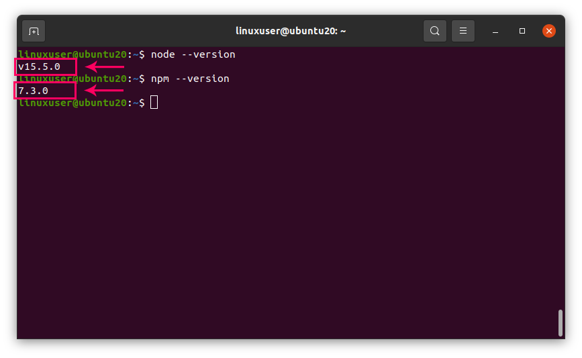The width and height of the screenshot is (582, 358).
Task: Click the v15.5.0 version output
Action: 40,66
